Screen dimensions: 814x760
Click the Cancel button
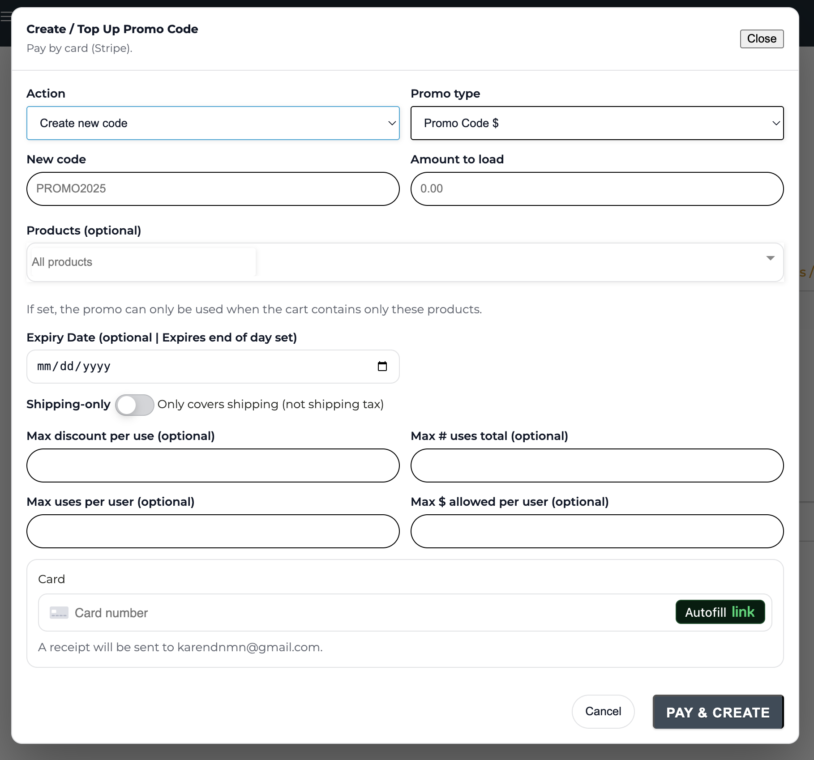click(x=603, y=711)
